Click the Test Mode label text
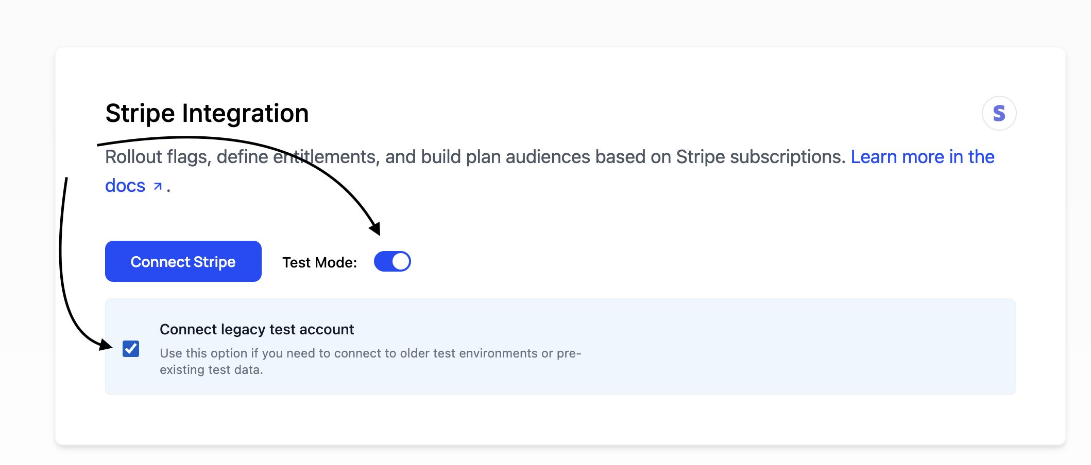1091x465 pixels. click(320, 261)
